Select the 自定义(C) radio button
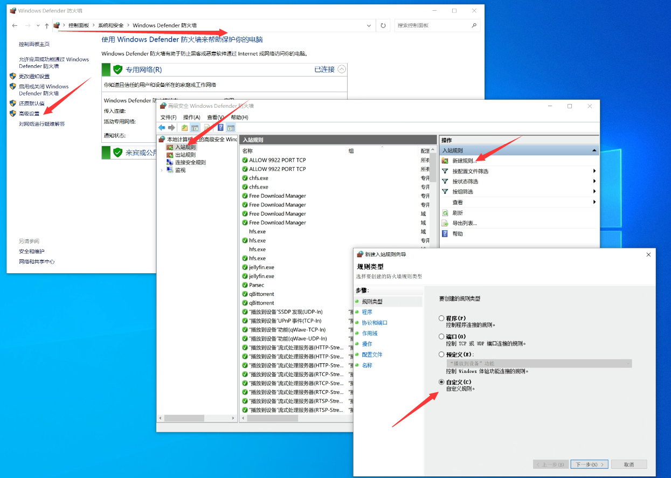The width and height of the screenshot is (671, 478). click(x=442, y=382)
